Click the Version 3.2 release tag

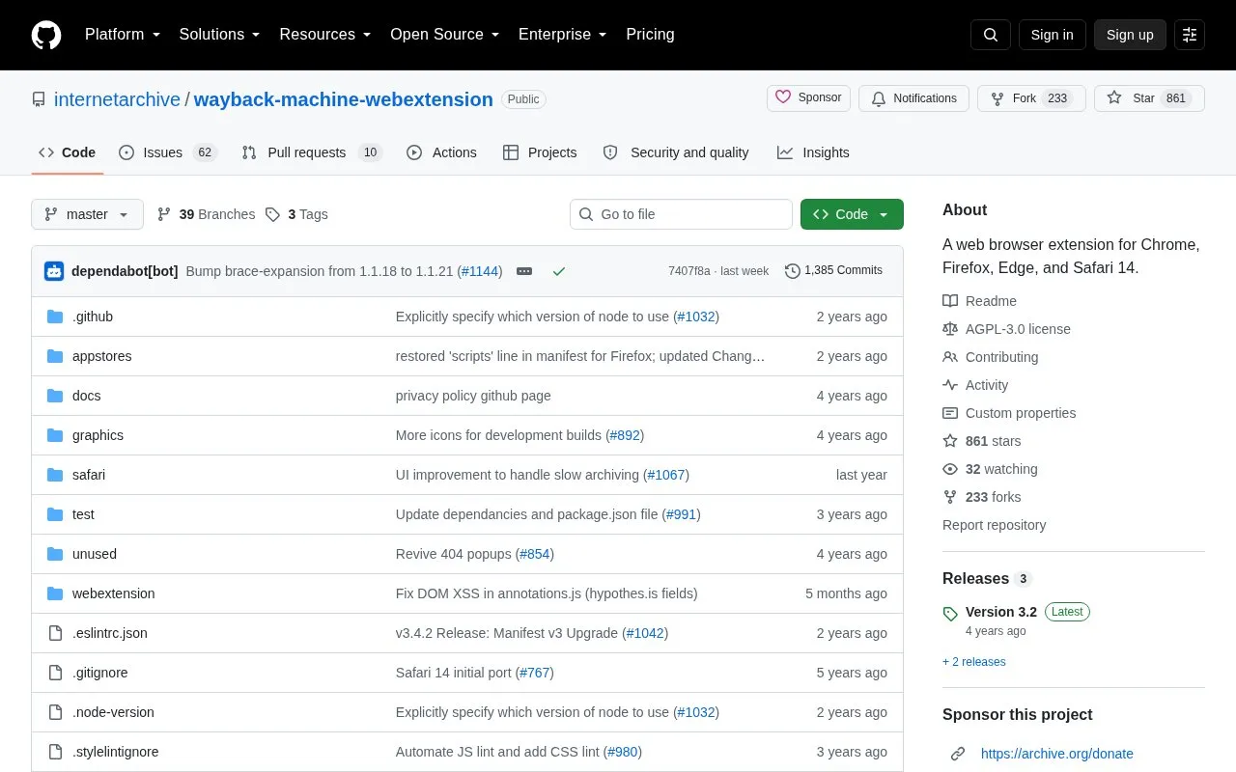pos(1000,612)
